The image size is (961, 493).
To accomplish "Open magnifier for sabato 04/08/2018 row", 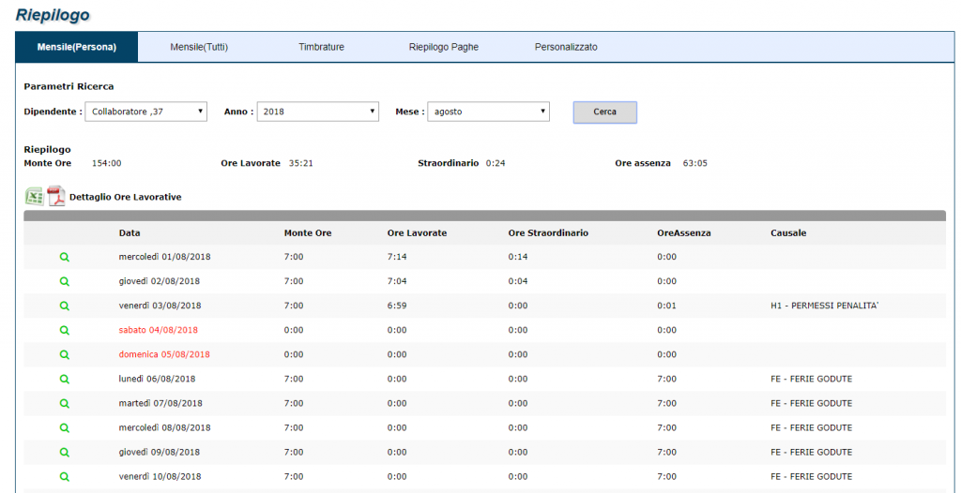I will [x=65, y=330].
